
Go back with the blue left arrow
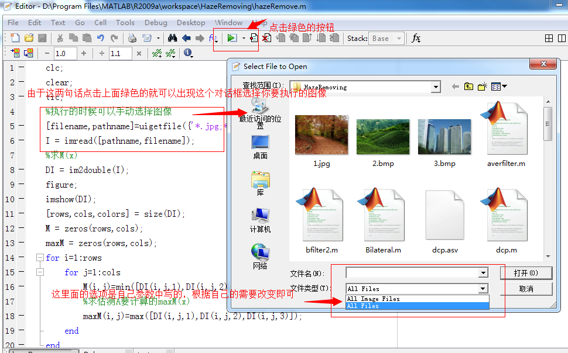186,38
